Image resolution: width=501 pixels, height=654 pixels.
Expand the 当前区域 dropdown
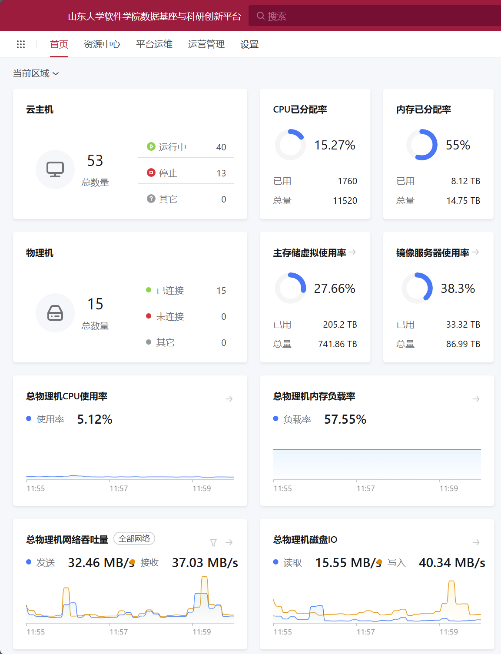(36, 73)
